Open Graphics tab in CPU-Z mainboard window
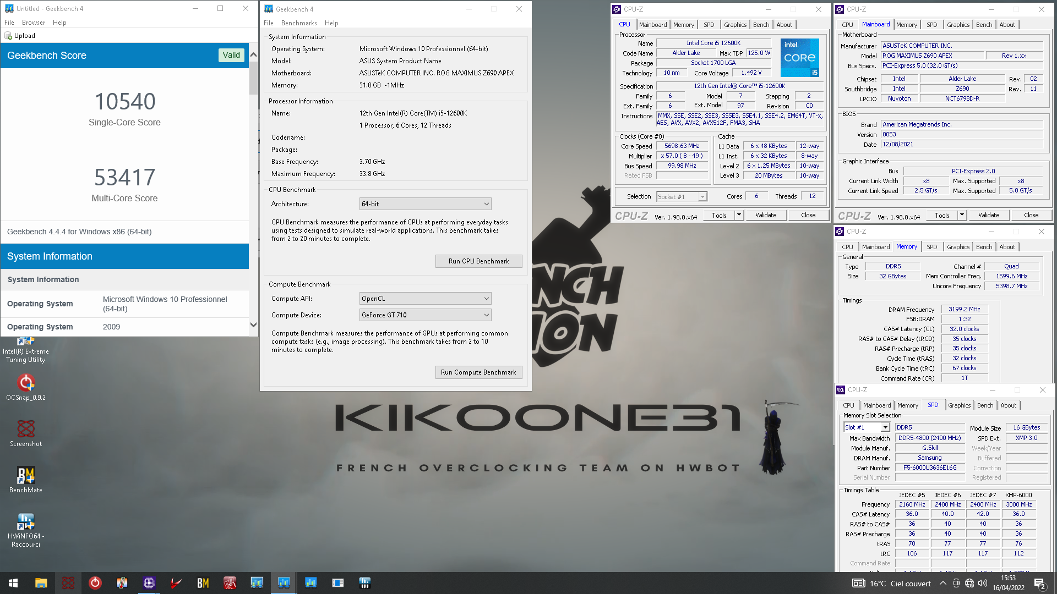 tap(958, 25)
